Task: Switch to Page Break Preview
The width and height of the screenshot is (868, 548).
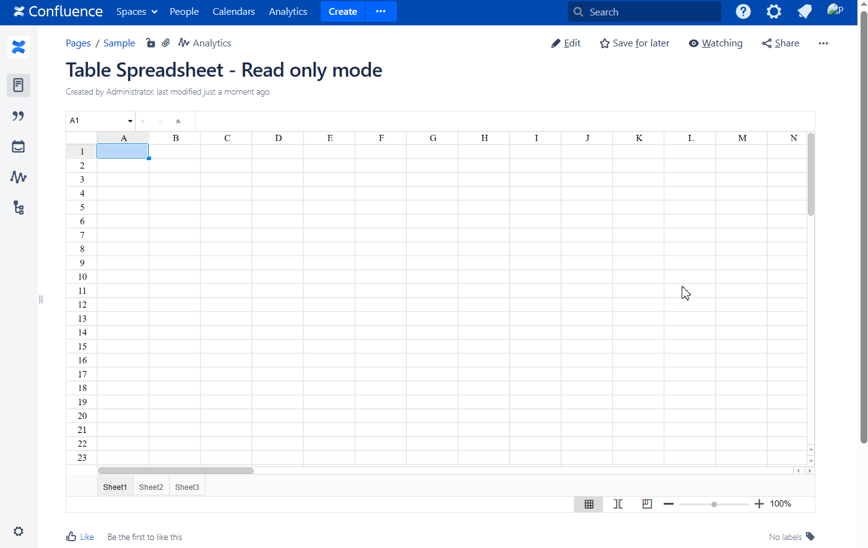Action: 647,504
